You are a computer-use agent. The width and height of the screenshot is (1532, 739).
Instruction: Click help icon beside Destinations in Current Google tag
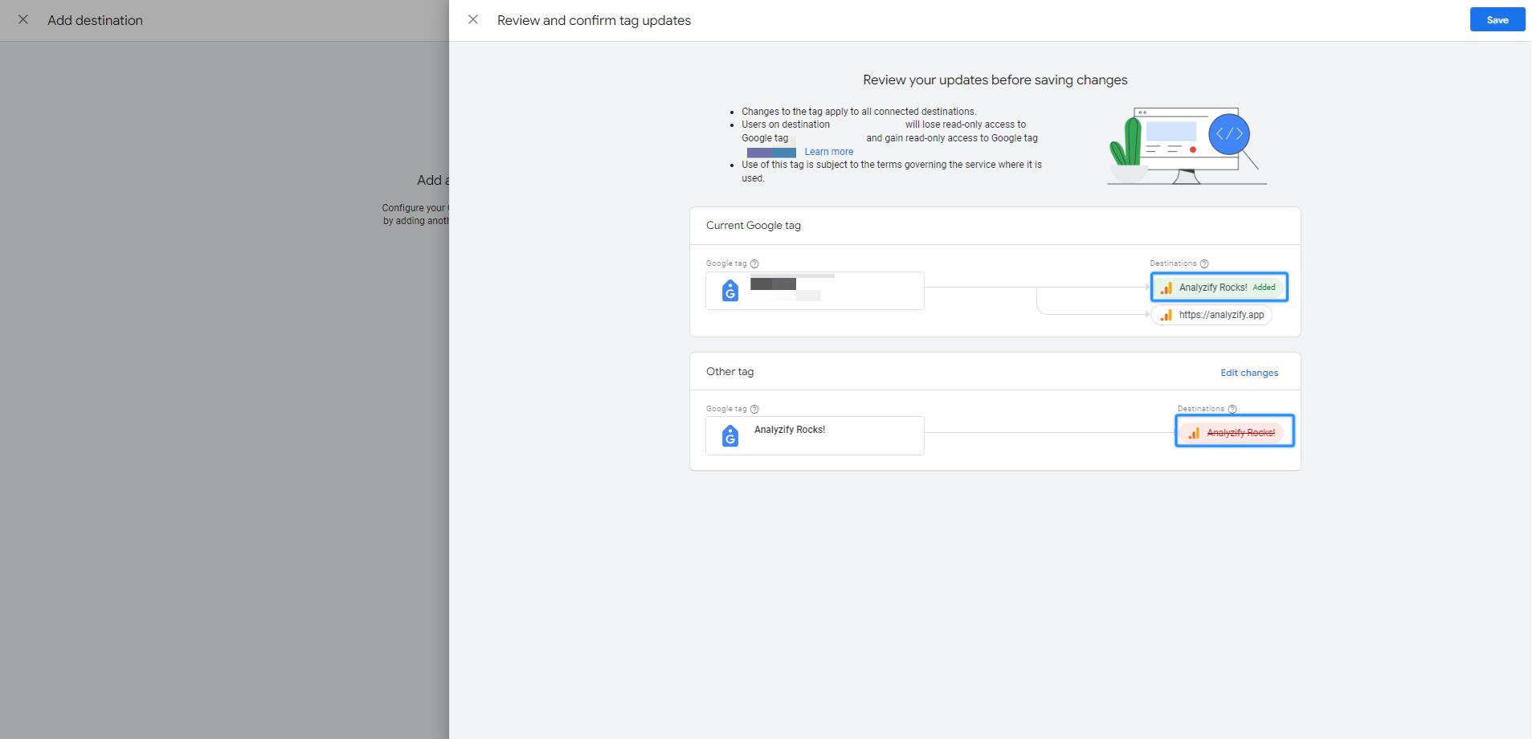click(1204, 263)
